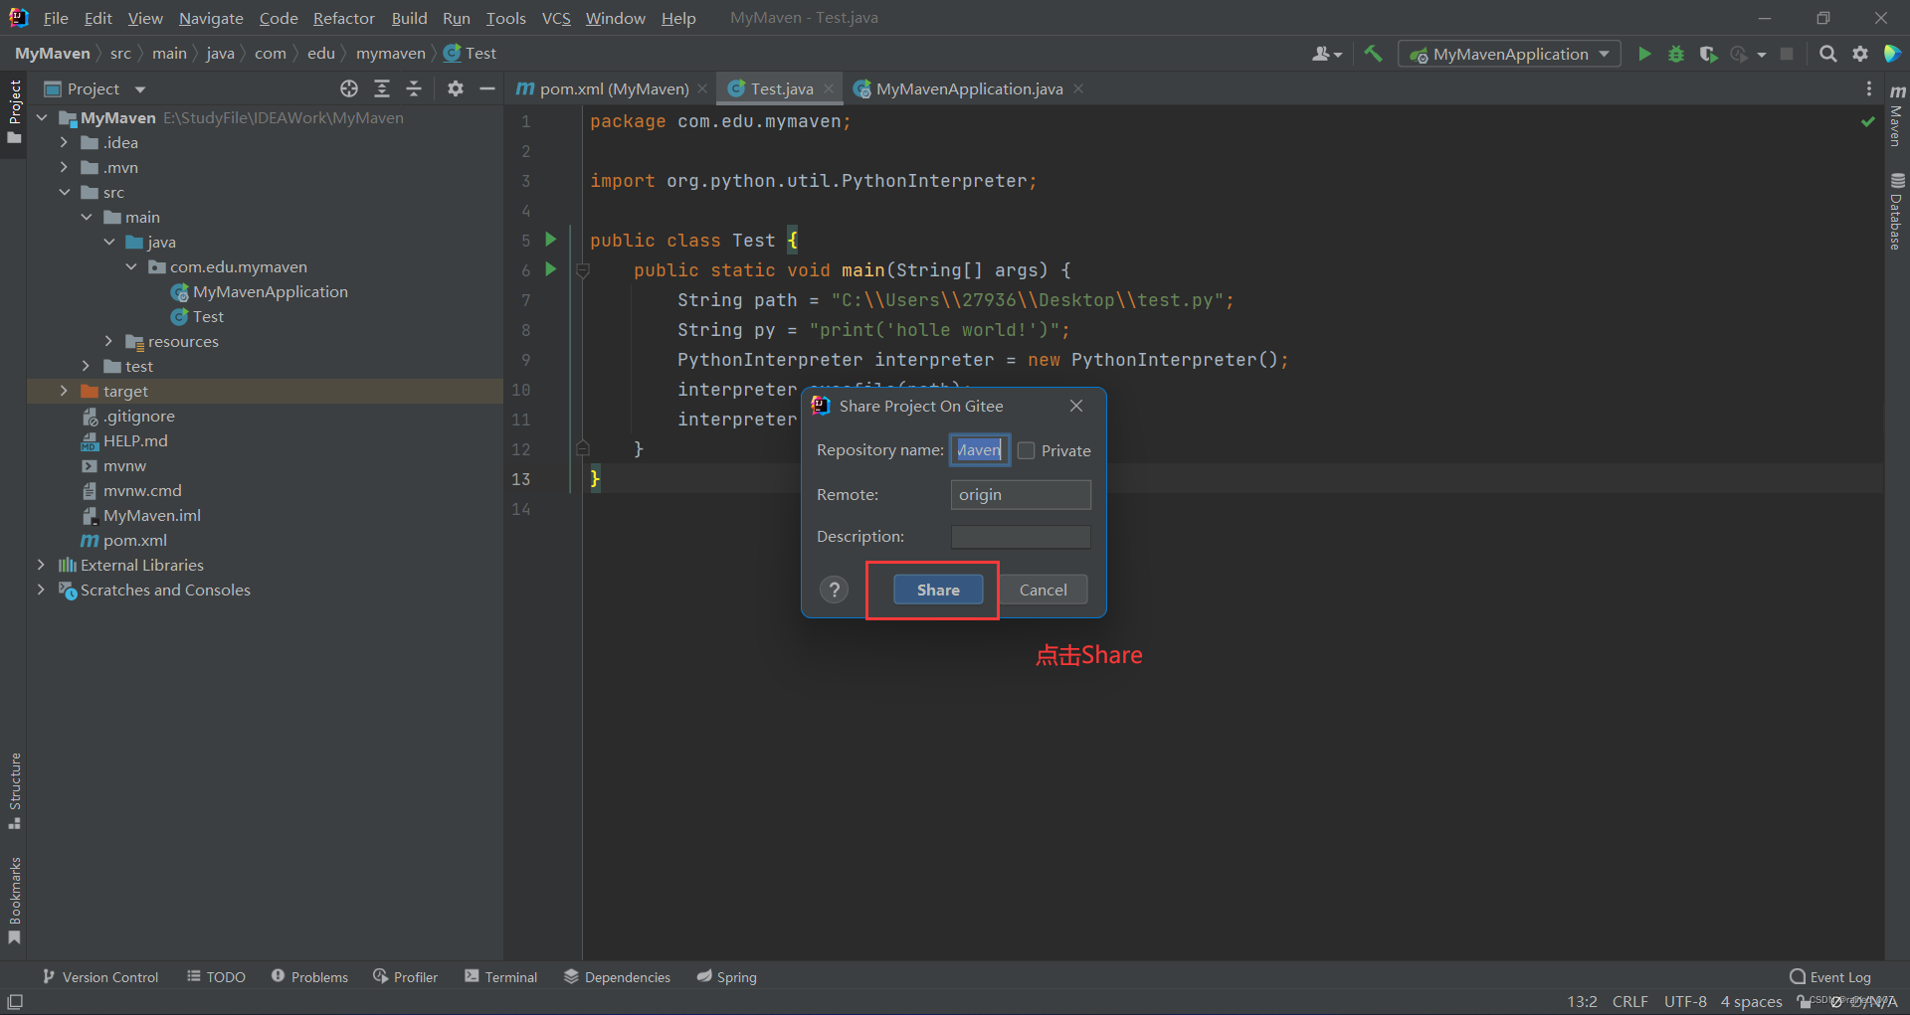1910x1015 pixels.
Task: Click the Description input field
Action: 1021,537
